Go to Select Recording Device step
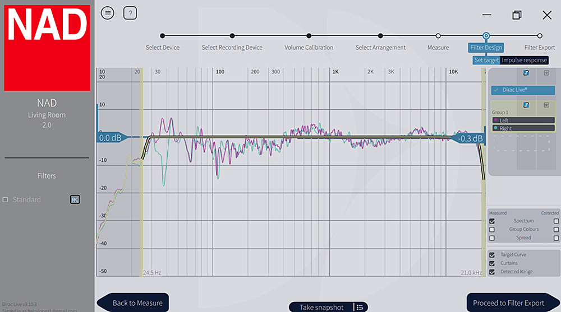Screen dimensions: 561x312 pyautogui.click(x=232, y=48)
